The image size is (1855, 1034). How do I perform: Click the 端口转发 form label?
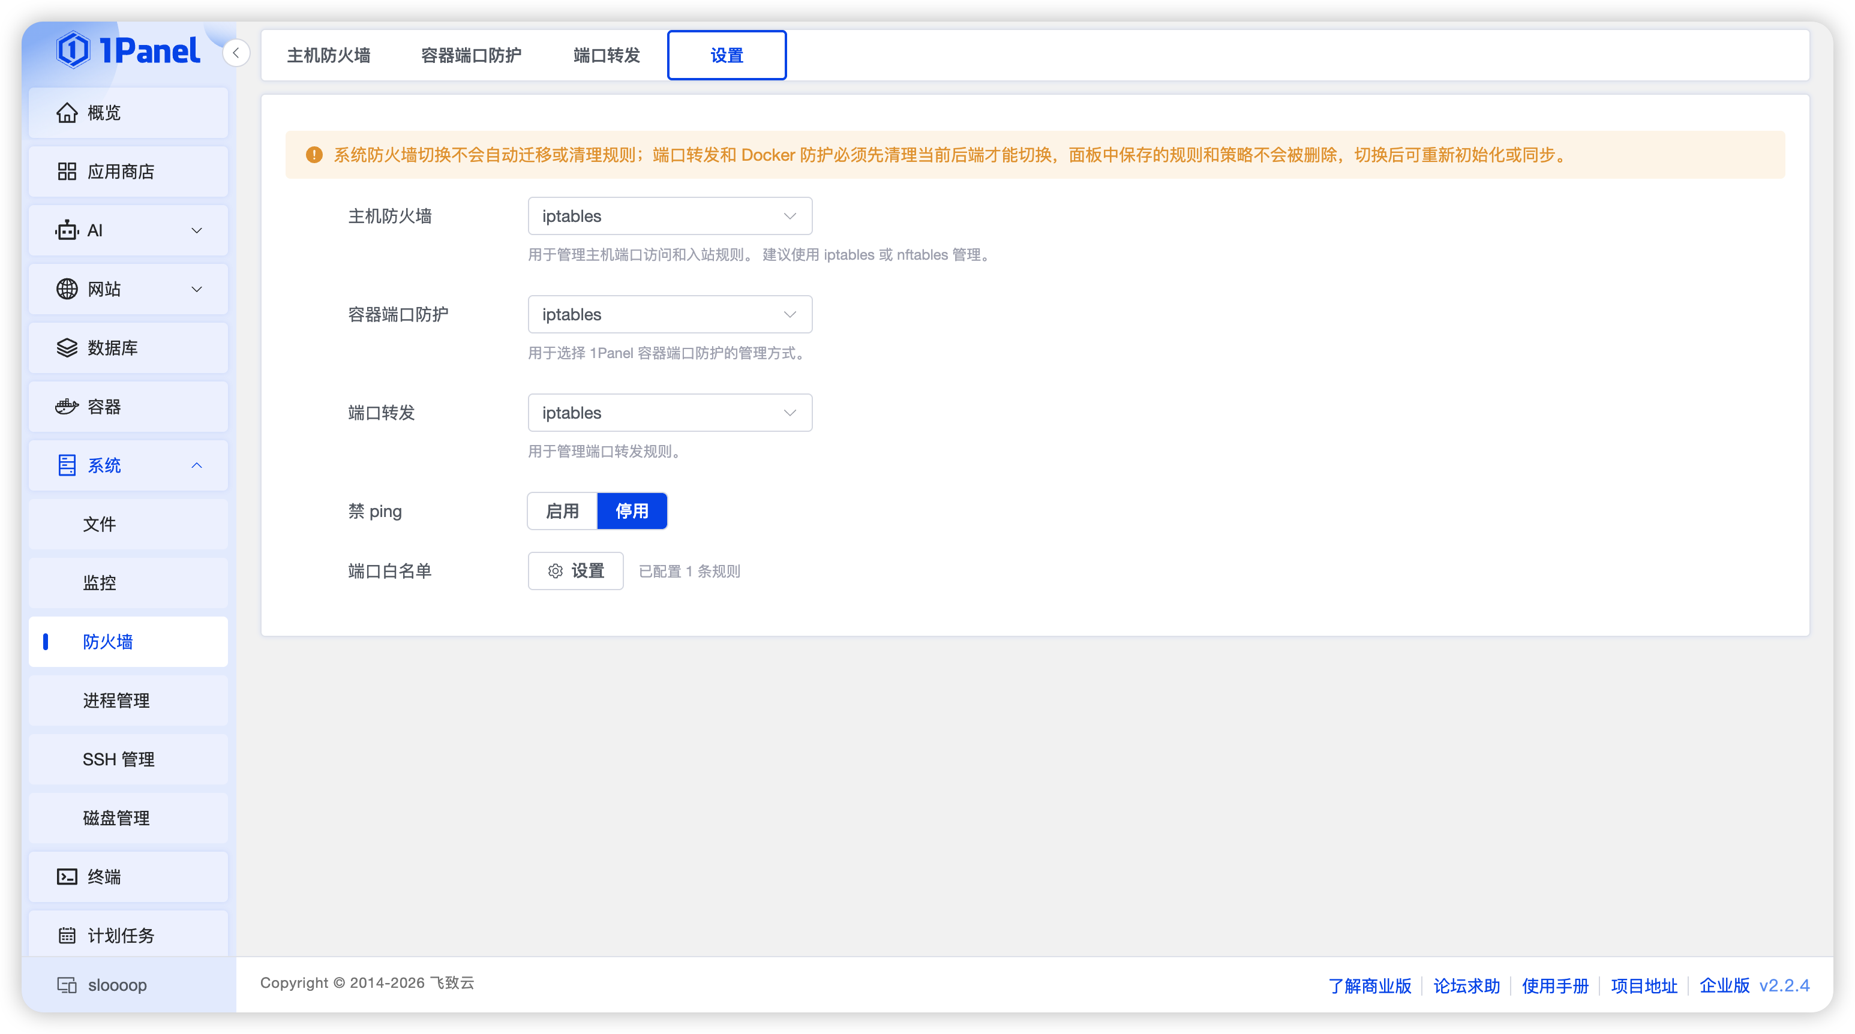tap(382, 413)
